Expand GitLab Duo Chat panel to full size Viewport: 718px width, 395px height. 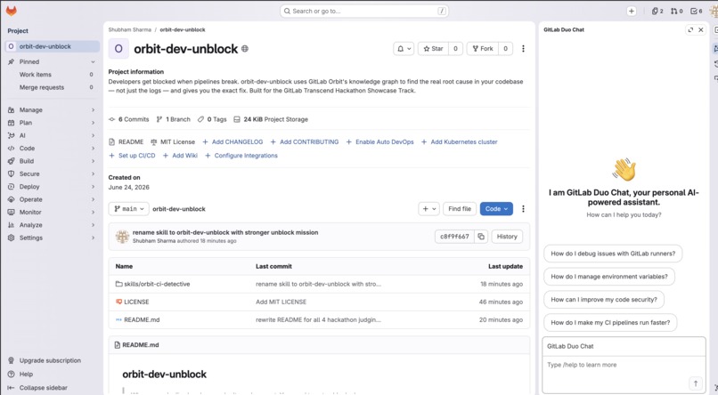(x=690, y=29)
